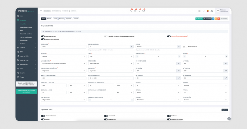This screenshot has height=129, width=247.
Task: Open the mail envelope icon in header
Action: [x=144, y=11]
